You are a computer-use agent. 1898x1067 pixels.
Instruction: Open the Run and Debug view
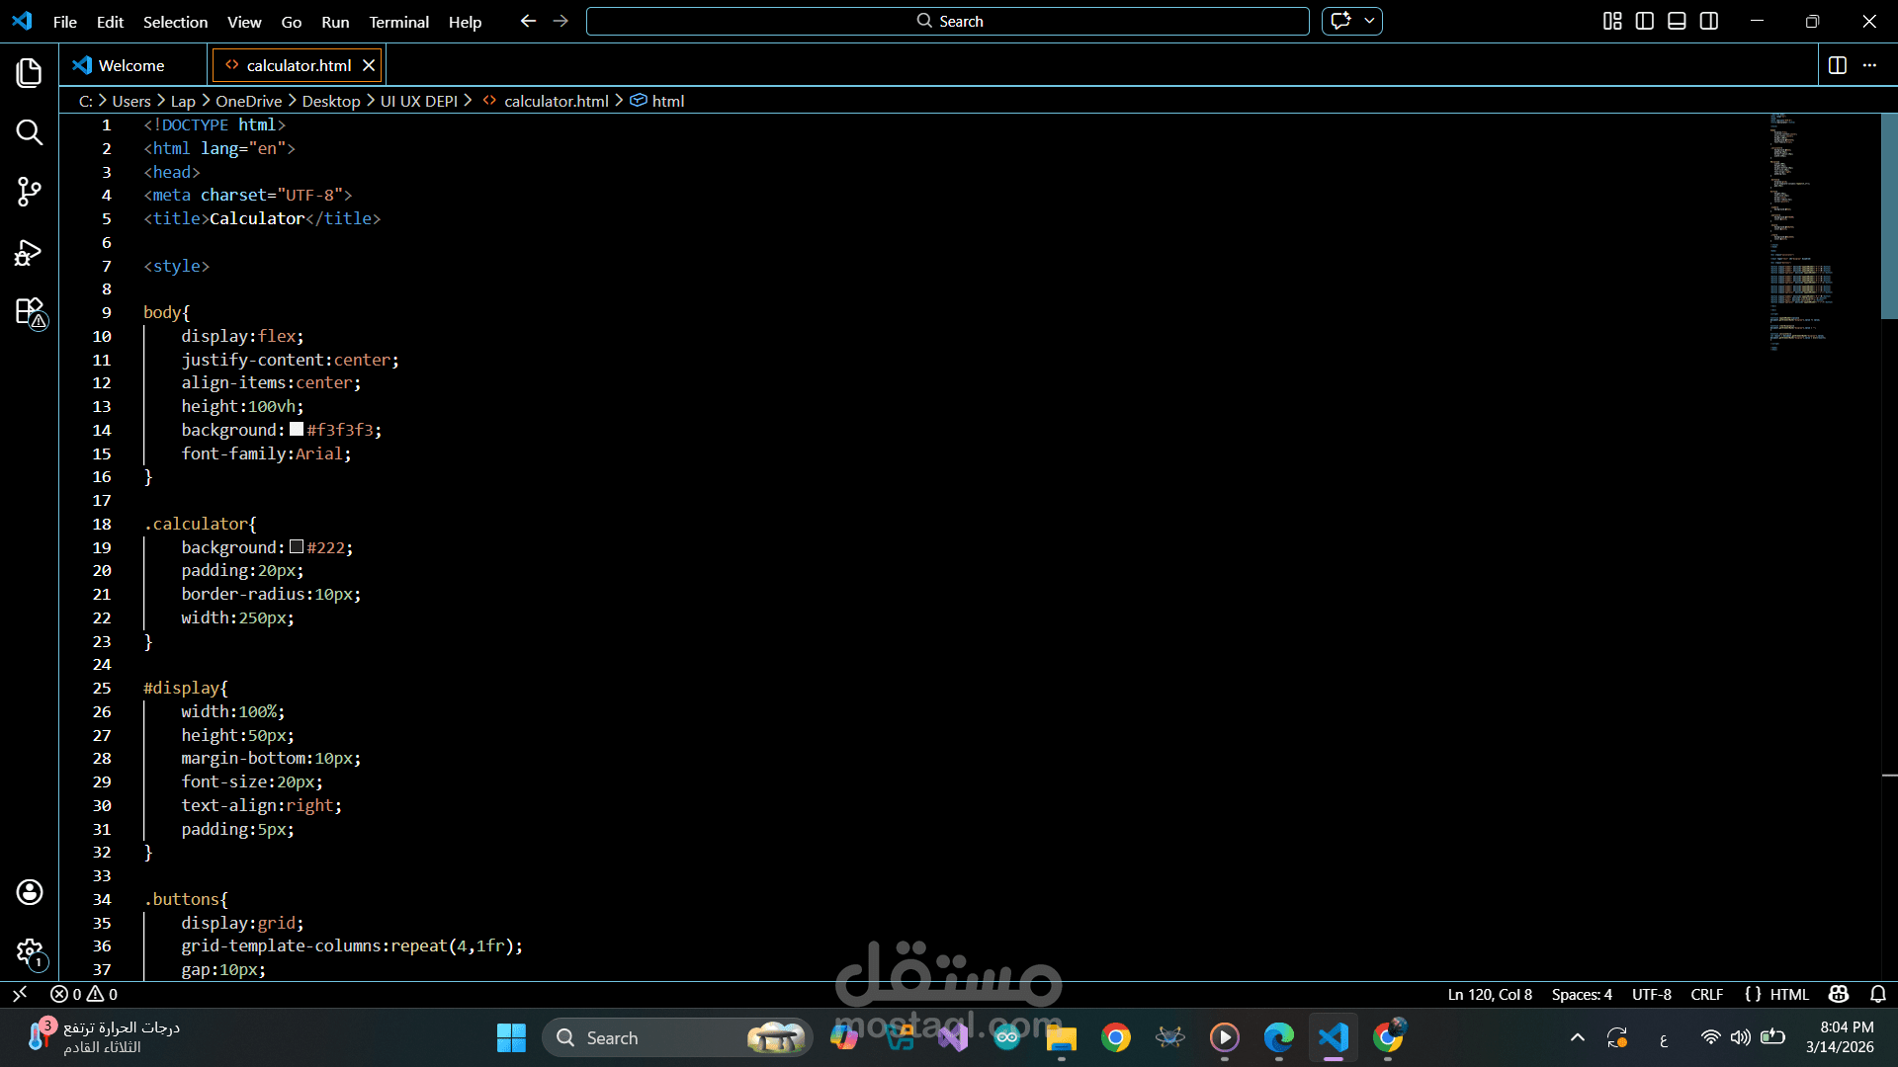coord(30,253)
